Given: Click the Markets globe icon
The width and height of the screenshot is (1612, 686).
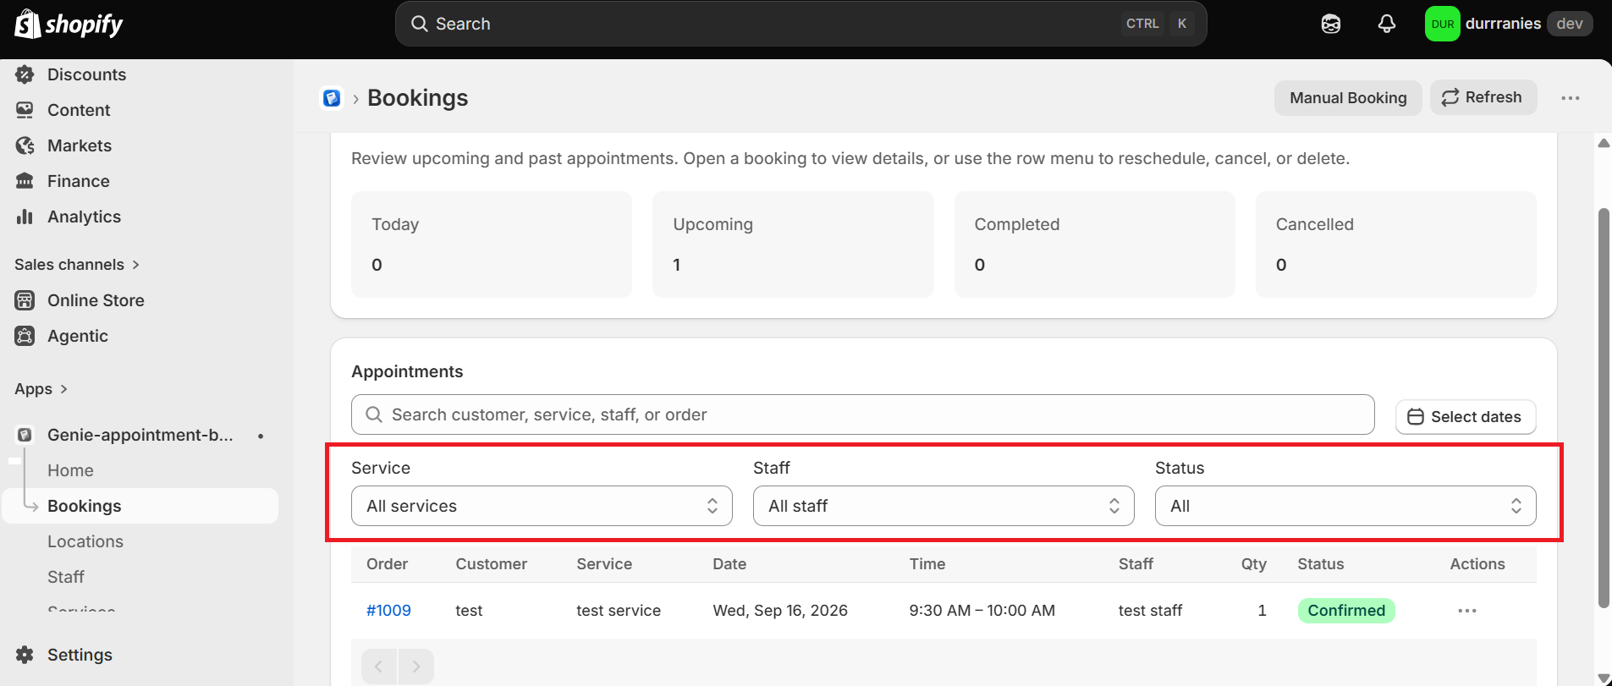Looking at the screenshot, I should pos(25,145).
